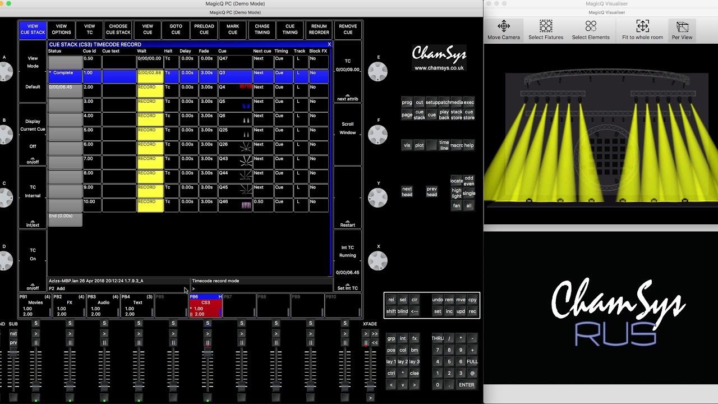Click Mark Cue soft button

[233, 30]
